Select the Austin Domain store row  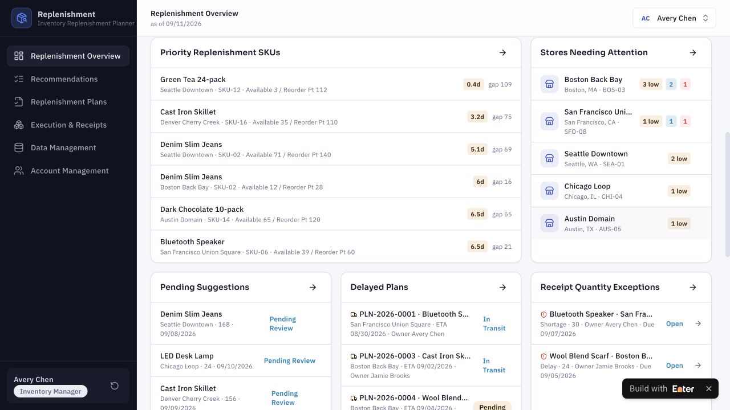tap(621, 223)
